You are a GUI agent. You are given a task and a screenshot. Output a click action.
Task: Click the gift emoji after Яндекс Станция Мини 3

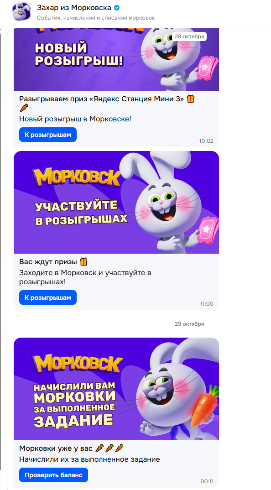[x=191, y=99]
